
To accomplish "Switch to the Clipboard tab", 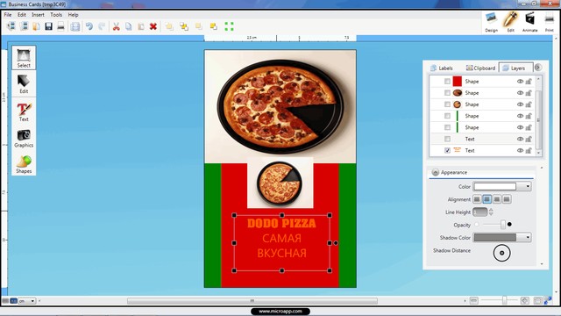I will (x=480, y=68).
